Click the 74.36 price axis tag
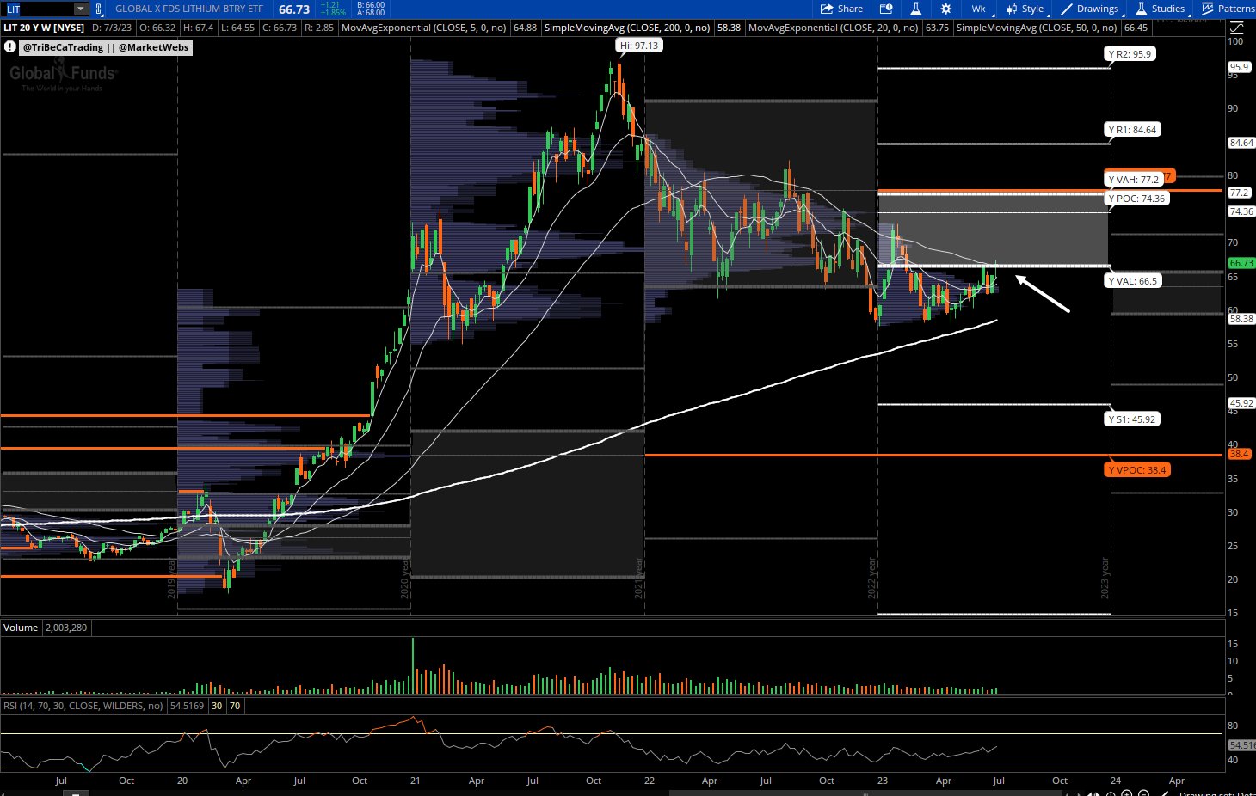Image resolution: width=1256 pixels, height=796 pixels. click(1241, 211)
